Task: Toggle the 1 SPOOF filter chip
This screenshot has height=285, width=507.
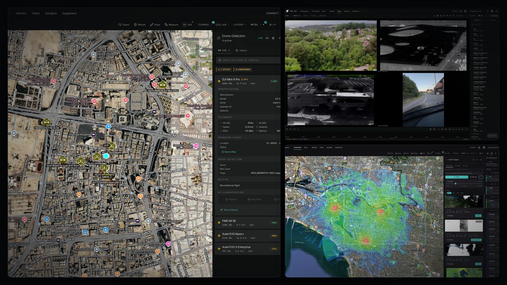Action: [x=224, y=69]
